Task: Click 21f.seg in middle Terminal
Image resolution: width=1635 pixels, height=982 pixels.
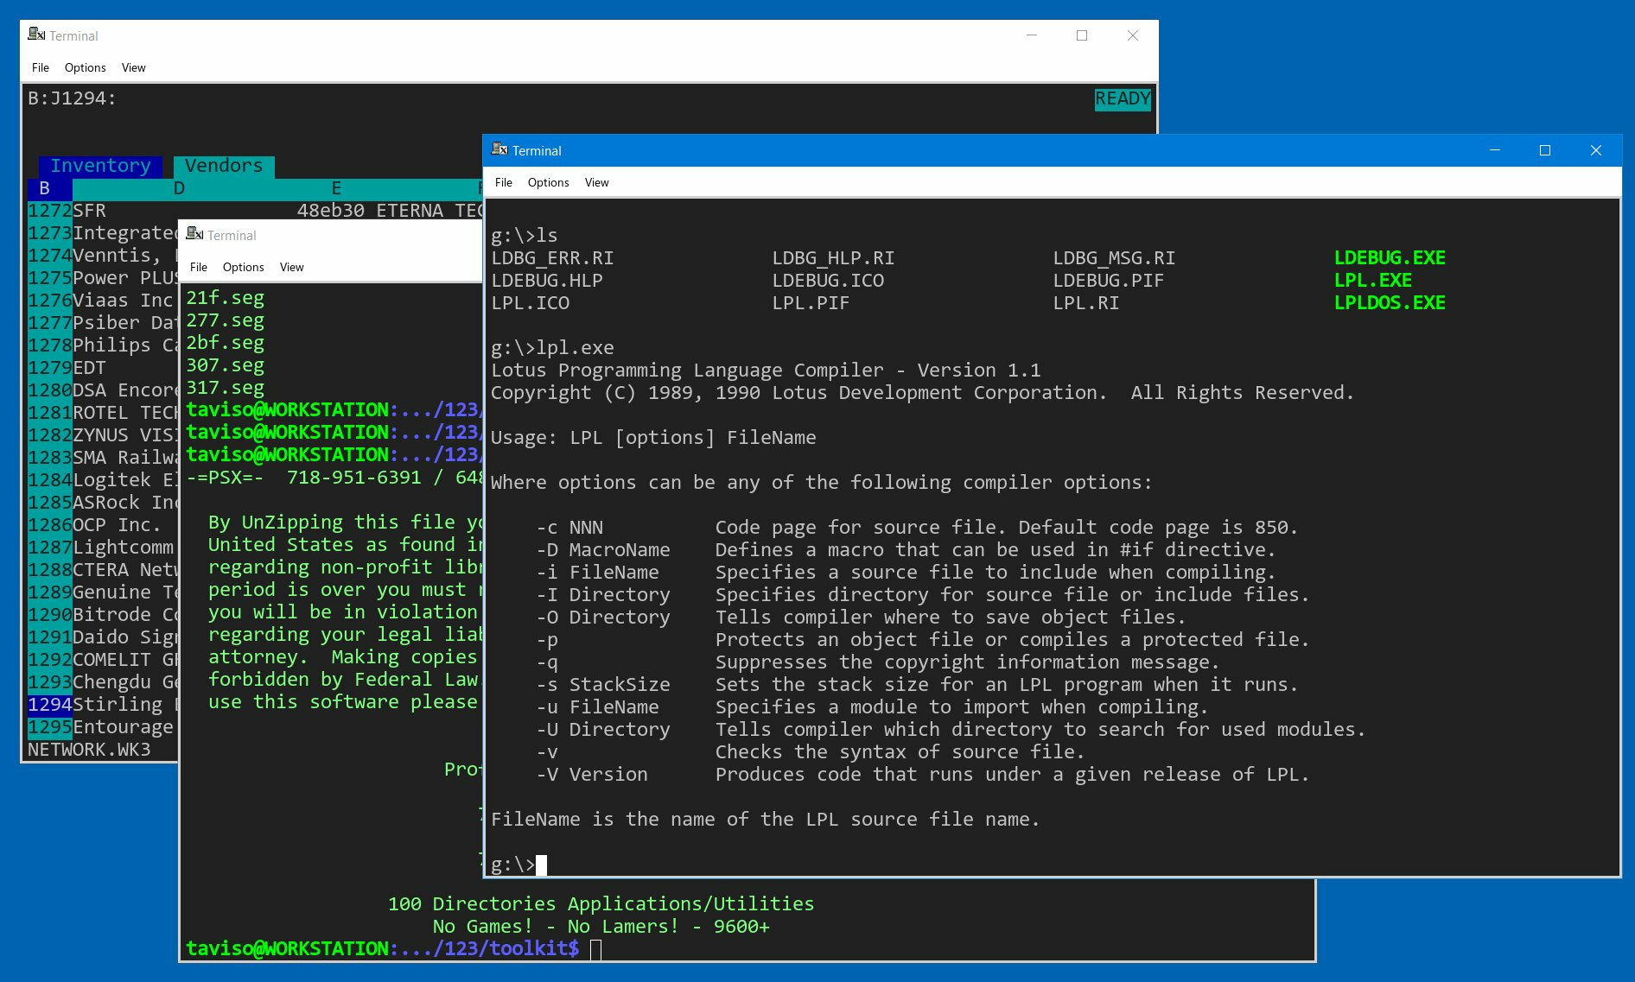Action: (226, 298)
